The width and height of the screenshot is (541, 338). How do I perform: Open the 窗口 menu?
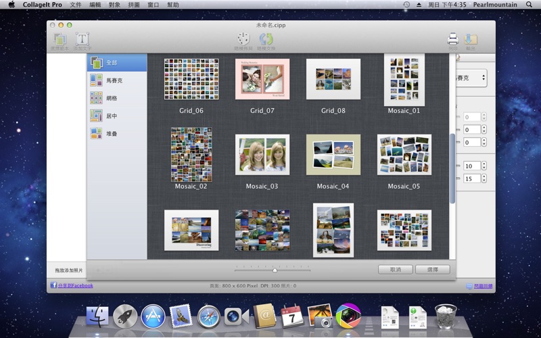tap(154, 5)
